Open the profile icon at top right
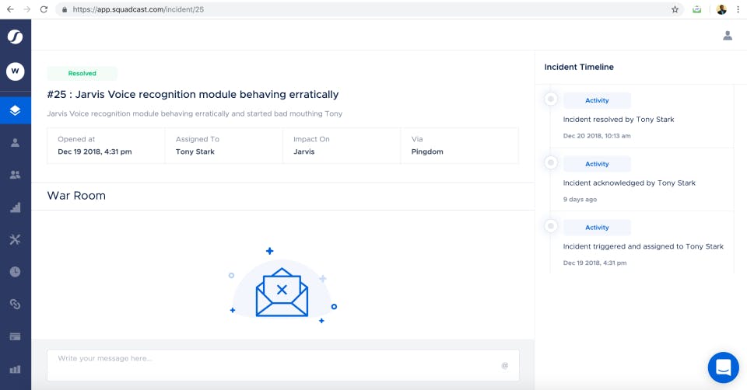 [728, 35]
